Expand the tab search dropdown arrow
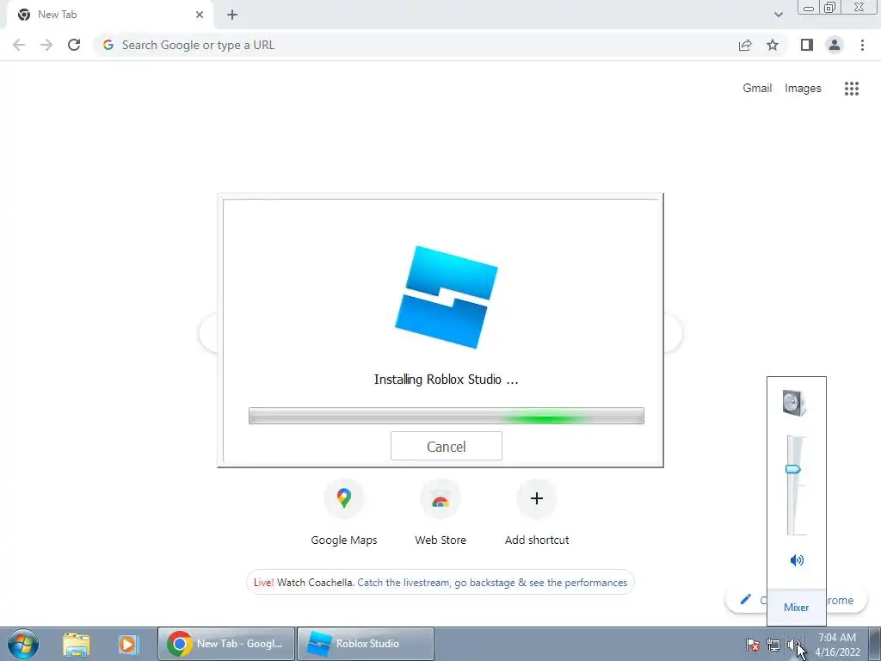 [x=778, y=15]
